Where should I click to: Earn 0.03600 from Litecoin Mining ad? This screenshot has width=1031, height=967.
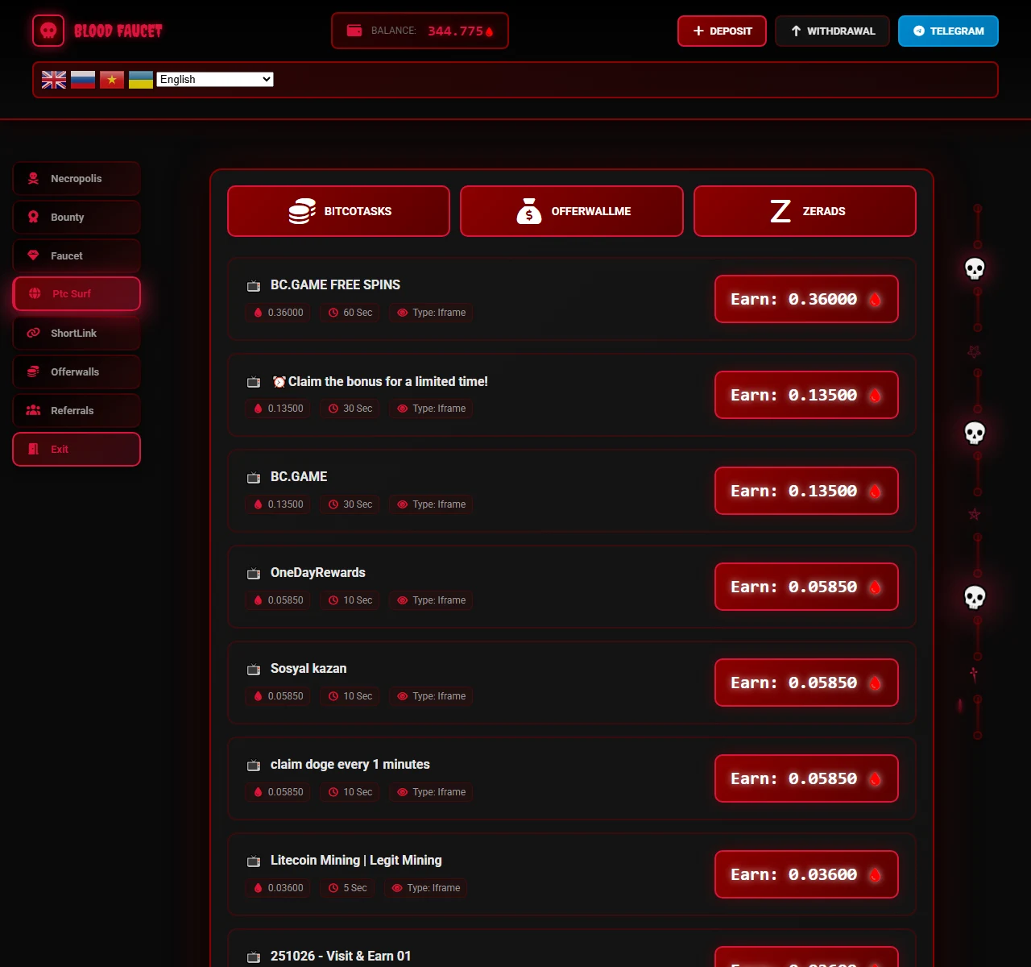(806, 874)
